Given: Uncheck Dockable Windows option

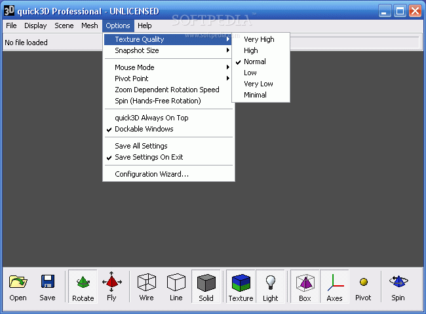Looking at the screenshot, I should pos(168,129).
